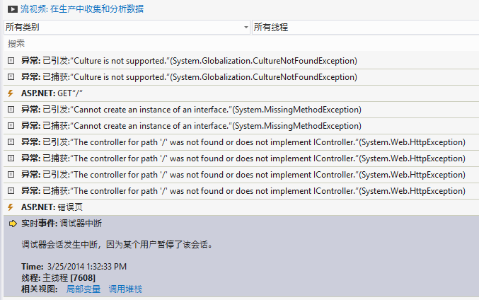Click the exception icon for thrown MissingMethodException

tap(11, 110)
